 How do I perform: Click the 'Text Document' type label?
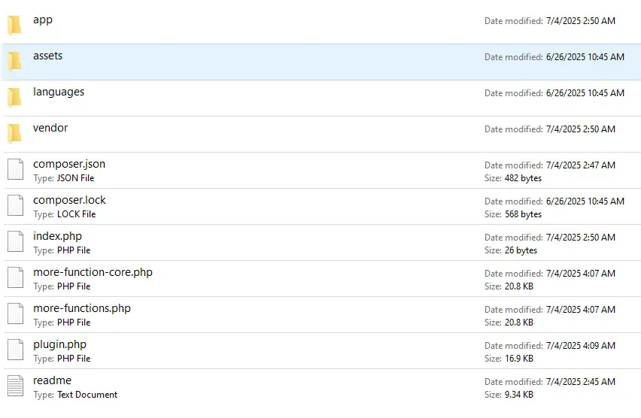point(87,395)
